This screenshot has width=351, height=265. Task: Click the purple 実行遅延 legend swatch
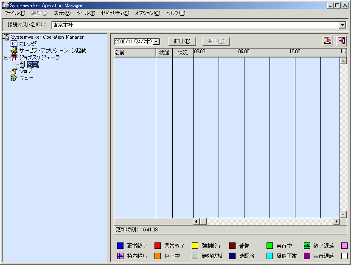[307, 256]
